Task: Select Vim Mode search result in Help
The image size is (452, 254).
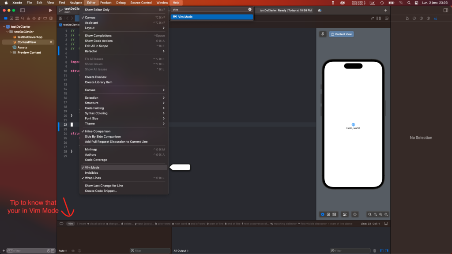Action: coord(212,17)
